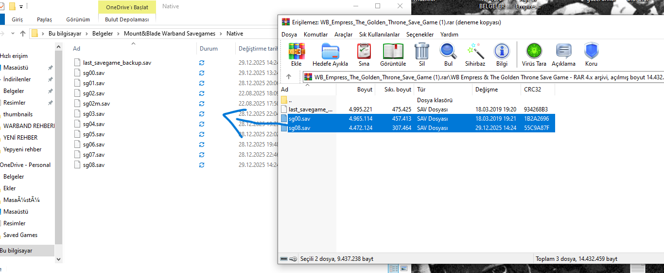
Task: Click sidebar scrollbar up arrow
Action: pos(59,47)
